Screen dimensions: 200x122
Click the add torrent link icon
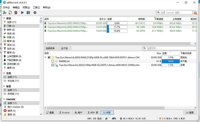pyautogui.click(x=5, y=13)
